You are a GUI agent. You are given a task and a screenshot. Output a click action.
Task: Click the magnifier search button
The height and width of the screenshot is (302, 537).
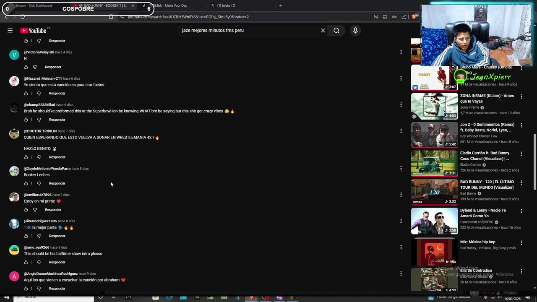click(x=336, y=30)
